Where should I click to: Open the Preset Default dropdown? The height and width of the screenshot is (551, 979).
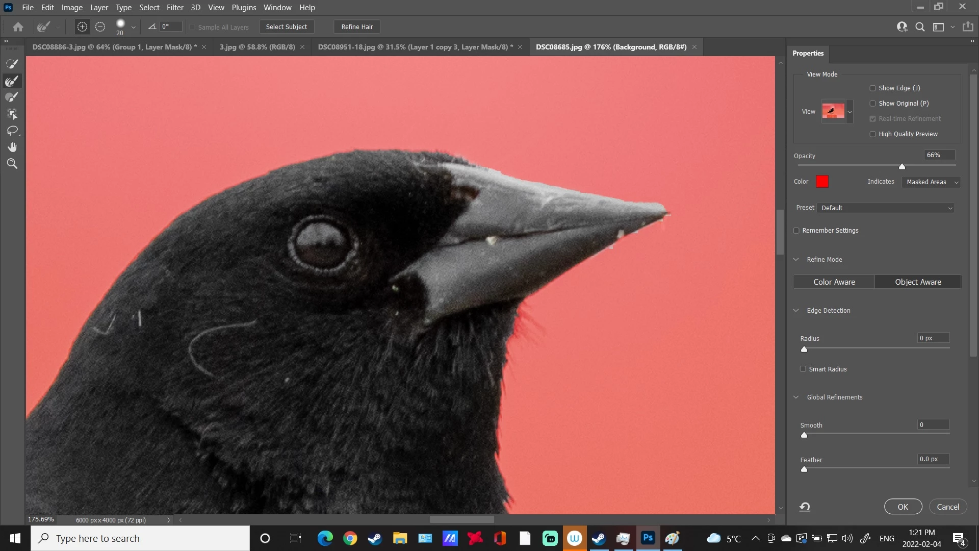pos(886,208)
